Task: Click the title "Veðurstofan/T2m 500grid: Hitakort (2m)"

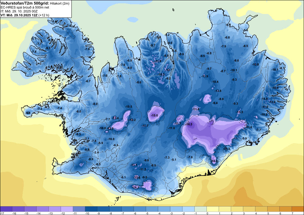Action: click(35, 3)
